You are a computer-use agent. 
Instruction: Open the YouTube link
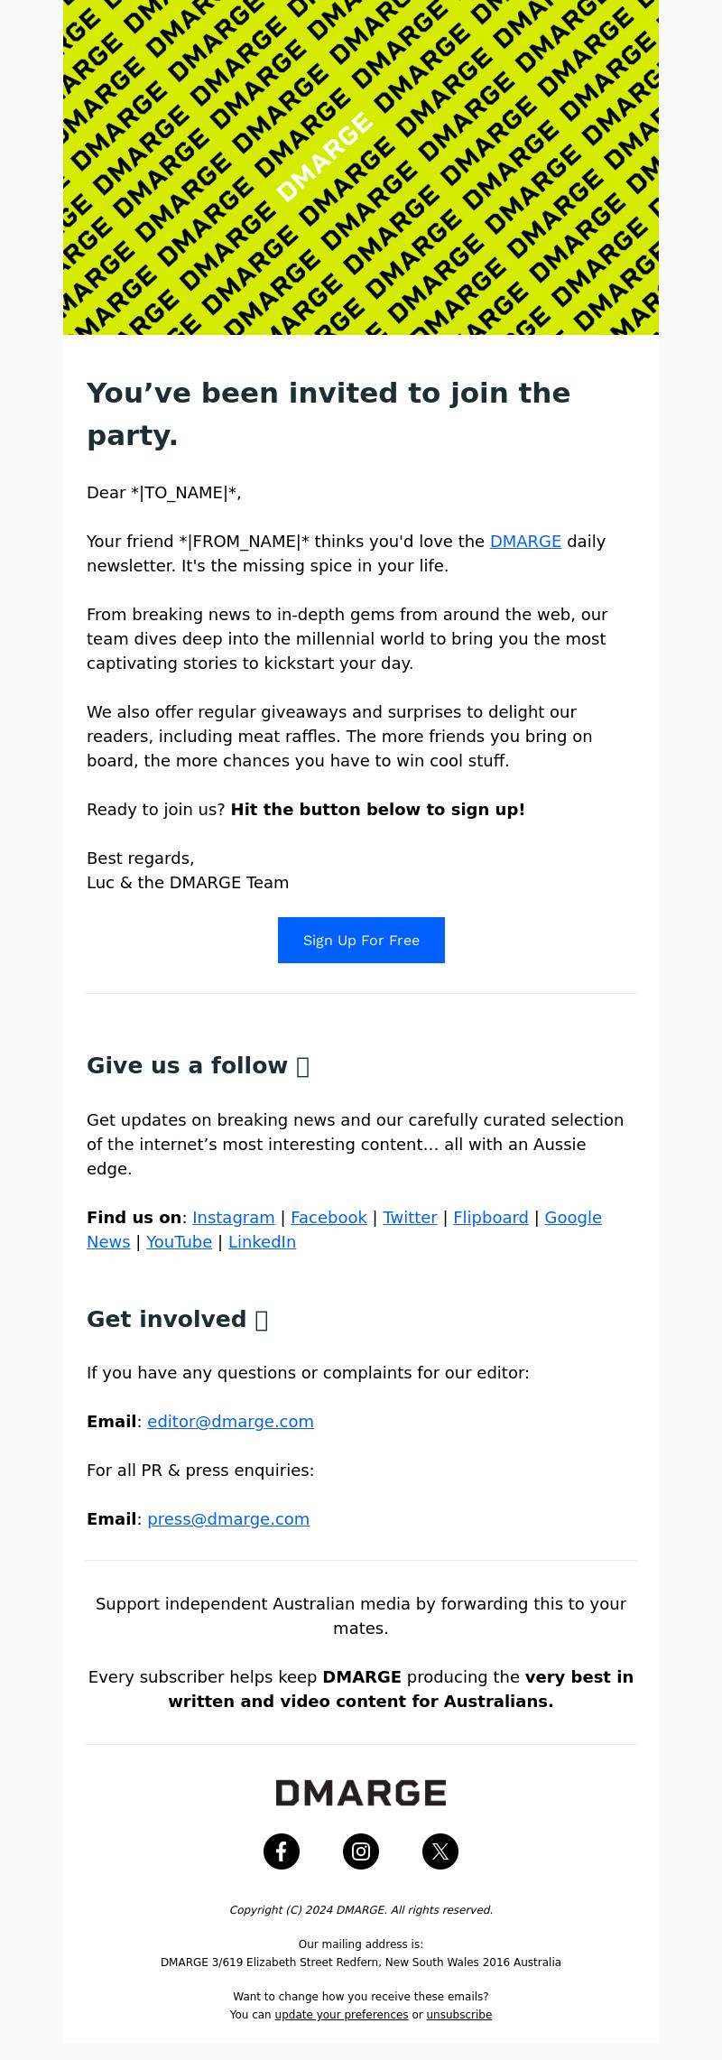click(x=179, y=1242)
